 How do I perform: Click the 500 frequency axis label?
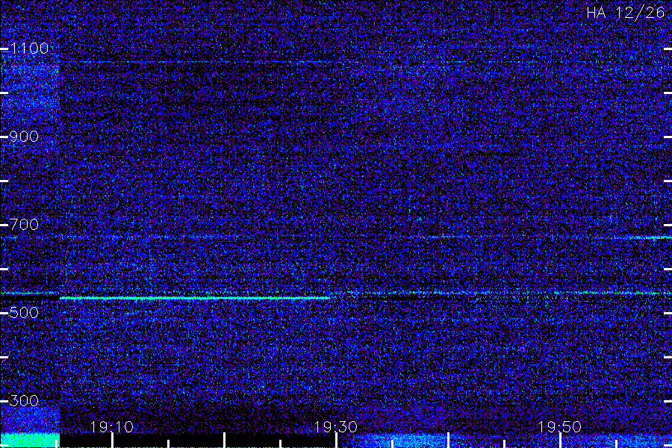(24, 313)
